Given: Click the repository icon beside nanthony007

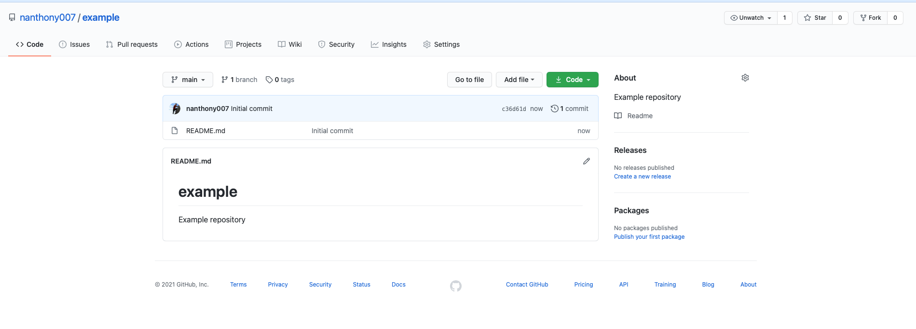Looking at the screenshot, I should click(x=12, y=17).
